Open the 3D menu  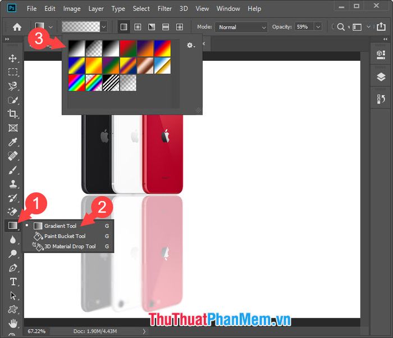click(x=184, y=8)
